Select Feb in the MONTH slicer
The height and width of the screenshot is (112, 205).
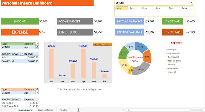coord(135,8)
